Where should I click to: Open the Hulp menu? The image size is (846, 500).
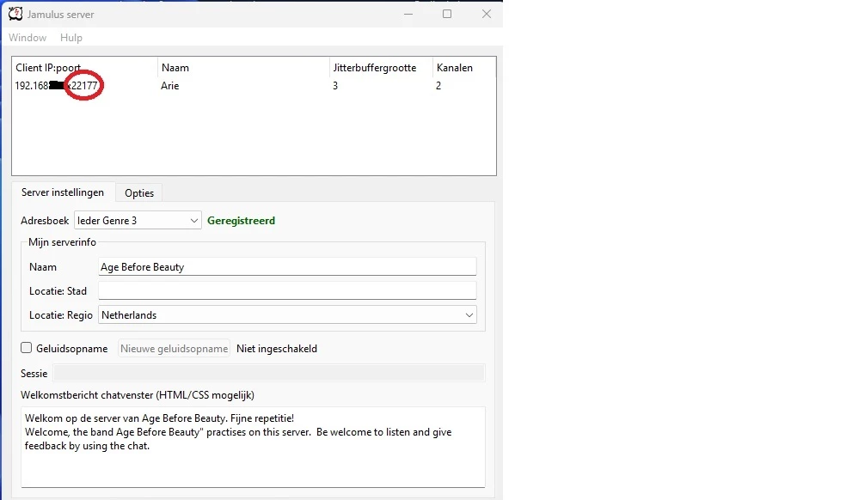(x=71, y=38)
